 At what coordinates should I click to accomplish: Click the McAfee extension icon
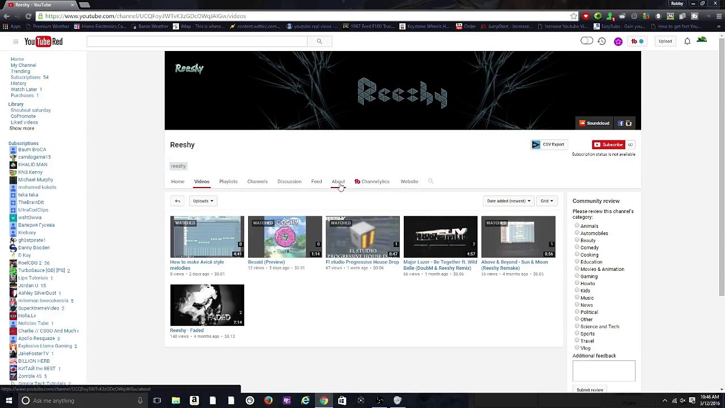point(670,16)
